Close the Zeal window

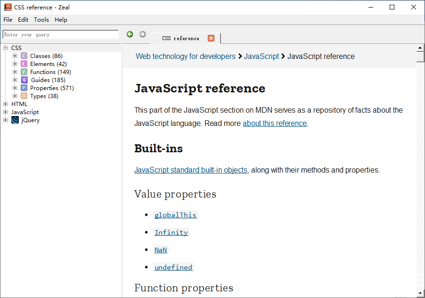[x=414, y=8]
